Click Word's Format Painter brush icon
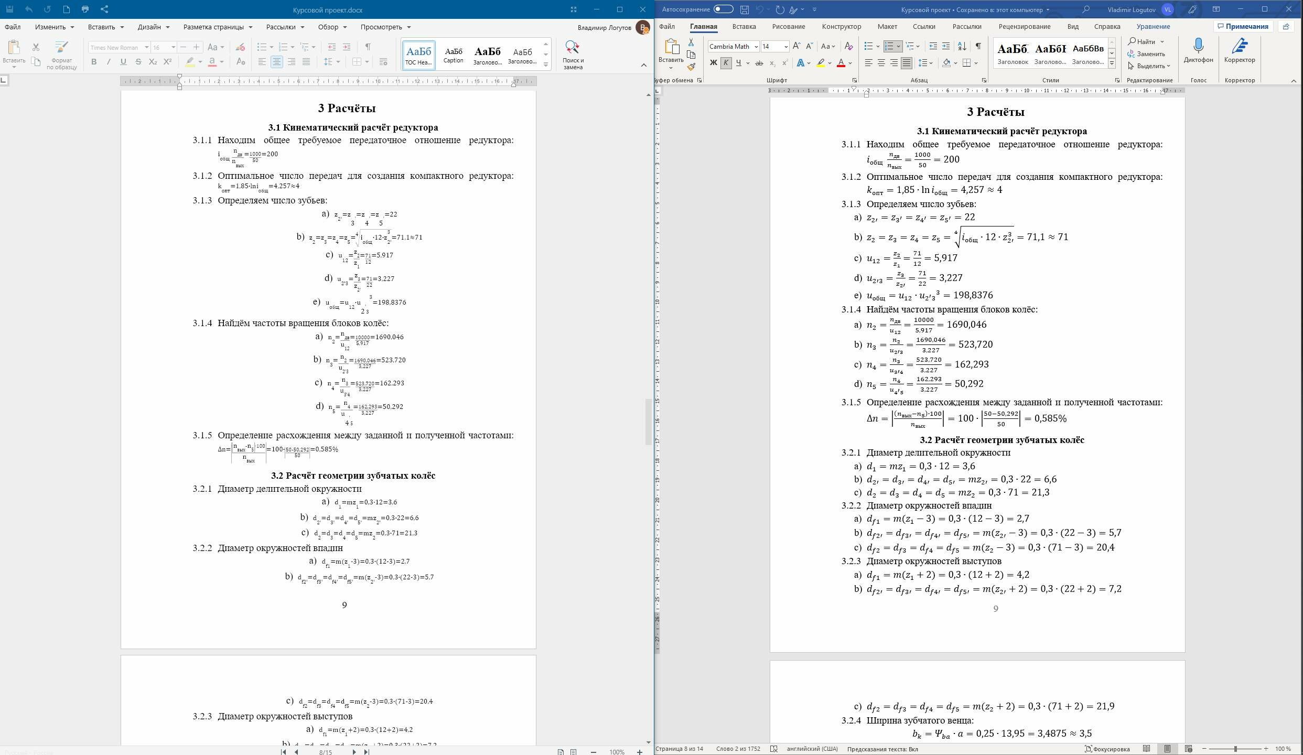The width and height of the screenshot is (1303, 755). click(x=691, y=67)
